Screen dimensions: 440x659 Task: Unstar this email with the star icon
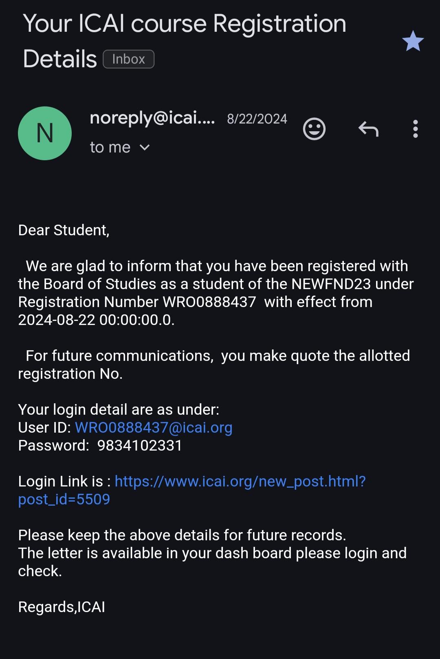(x=413, y=41)
